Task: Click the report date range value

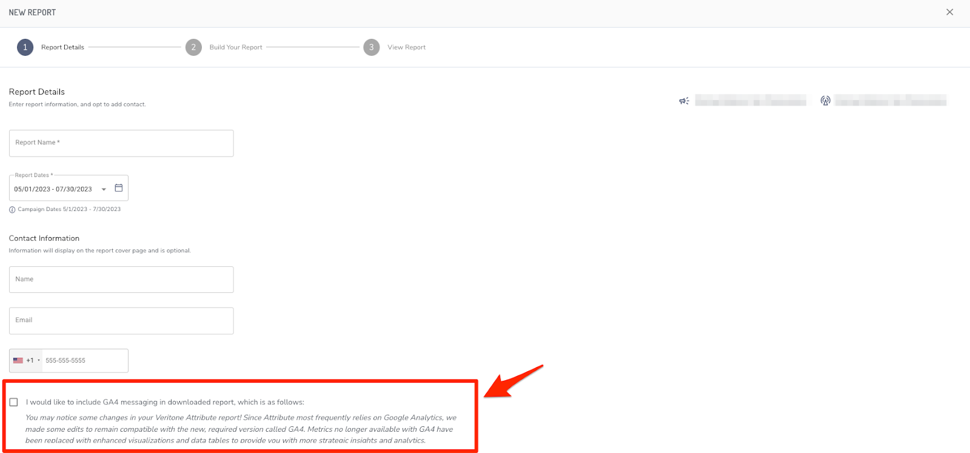Action: click(53, 189)
